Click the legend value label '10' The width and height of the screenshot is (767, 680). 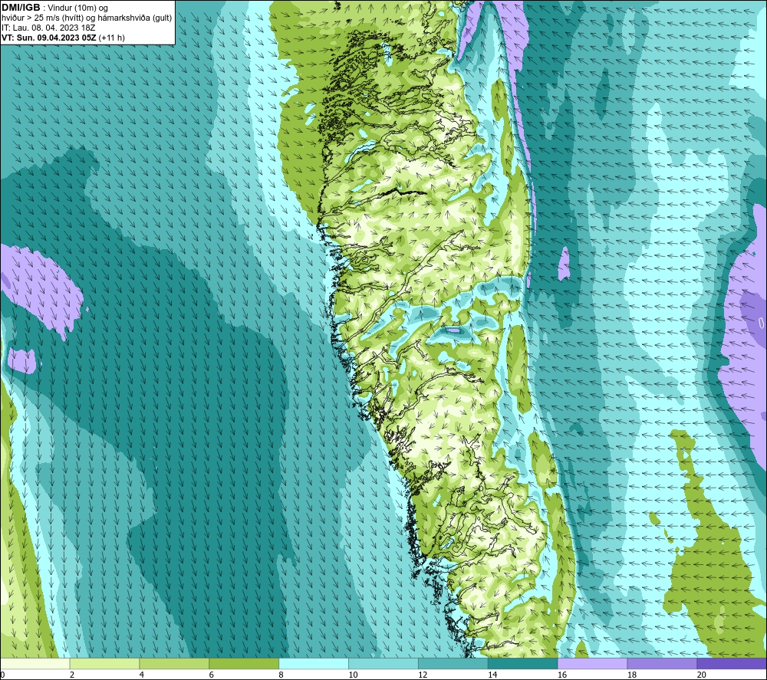[x=353, y=675]
